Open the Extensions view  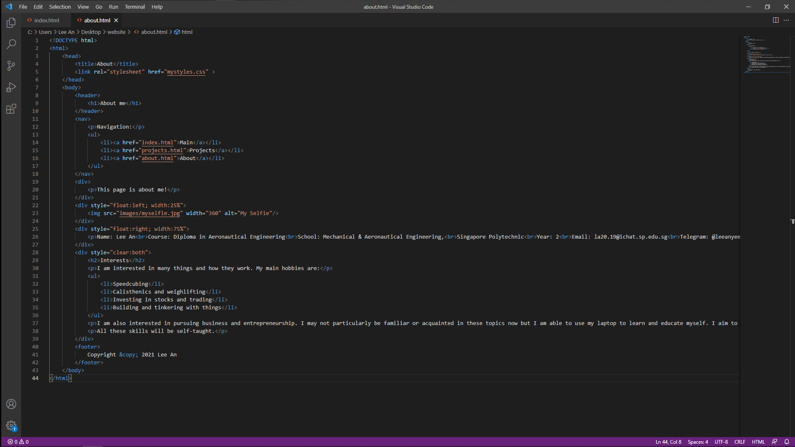pyautogui.click(x=11, y=109)
